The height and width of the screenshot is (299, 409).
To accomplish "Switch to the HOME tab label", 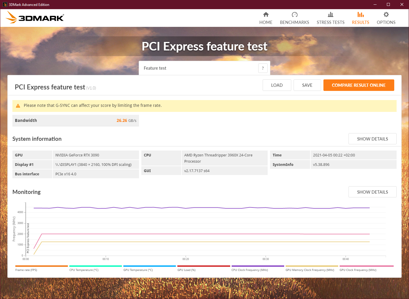I will pos(266,22).
